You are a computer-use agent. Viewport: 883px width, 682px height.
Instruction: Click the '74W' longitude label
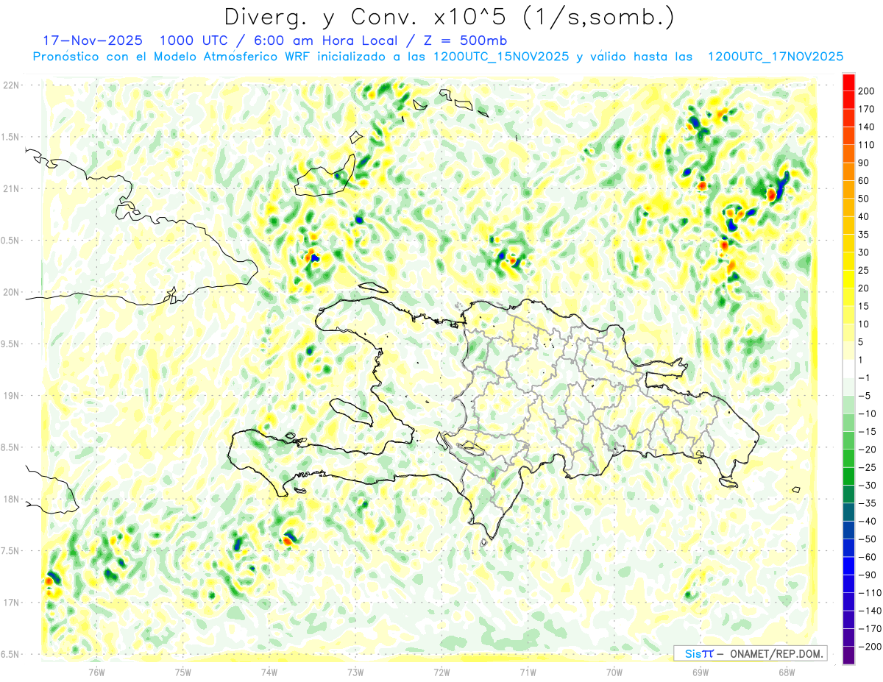[x=269, y=672]
